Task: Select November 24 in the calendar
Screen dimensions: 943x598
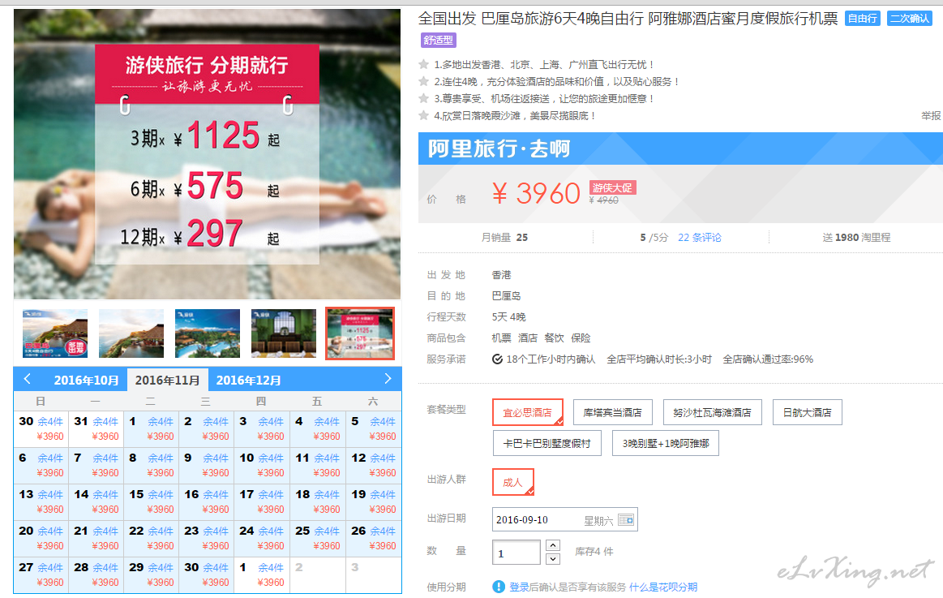Action: point(262,539)
